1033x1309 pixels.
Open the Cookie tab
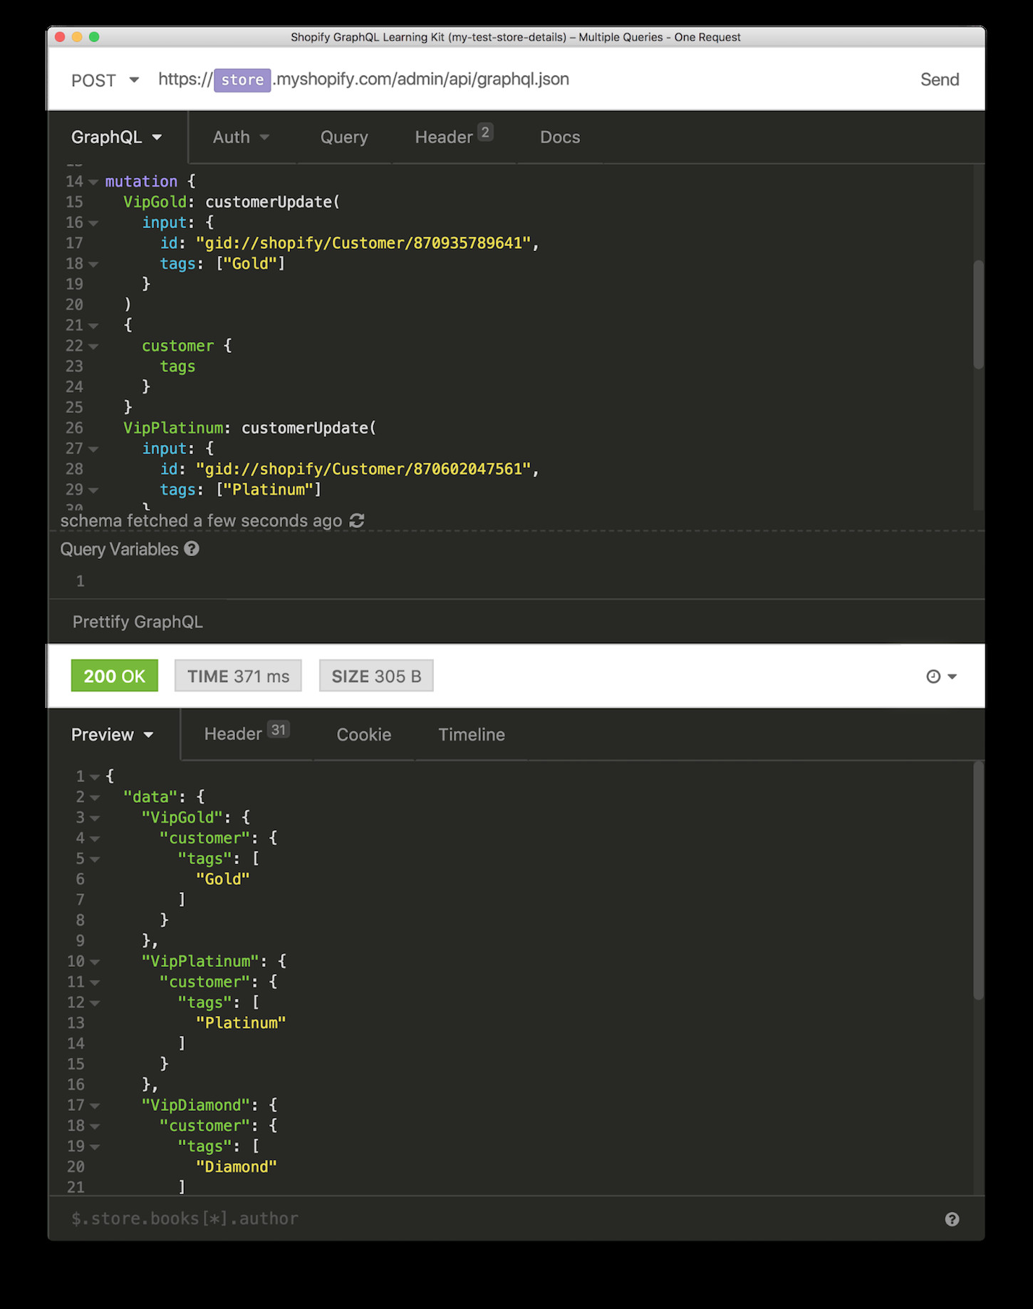pyautogui.click(x=364, y=734)
